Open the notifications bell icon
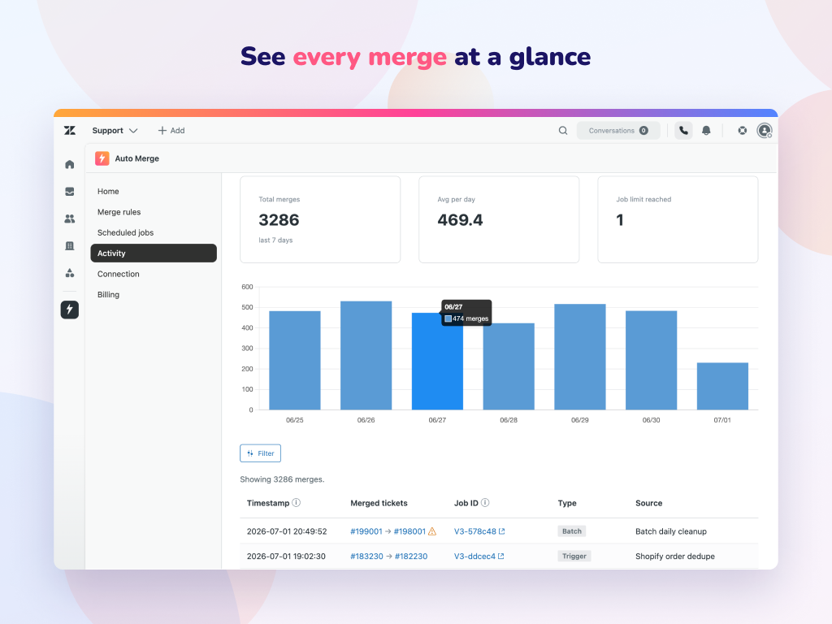832x624 pixels. tap(706, 131)
